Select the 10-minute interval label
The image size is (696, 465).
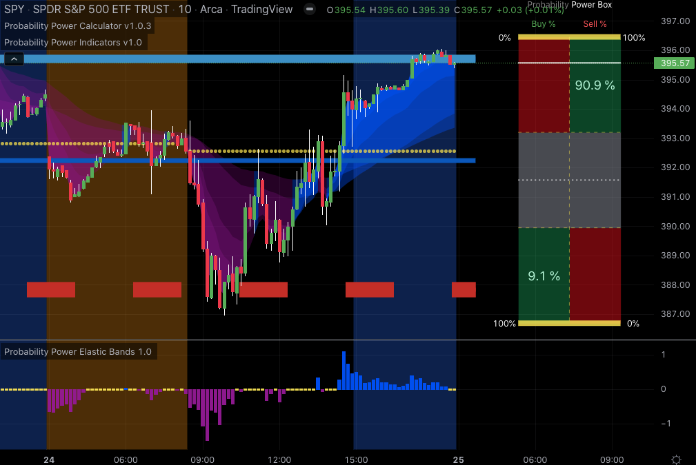[184, 10]
